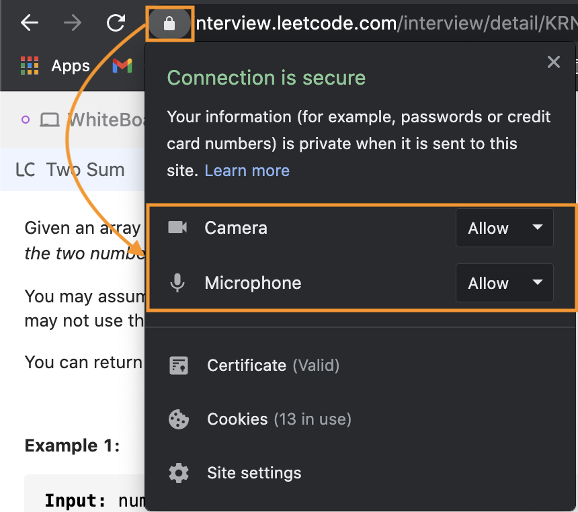Close the site info popup
This screenshot has height=512, width=578.
554,62
